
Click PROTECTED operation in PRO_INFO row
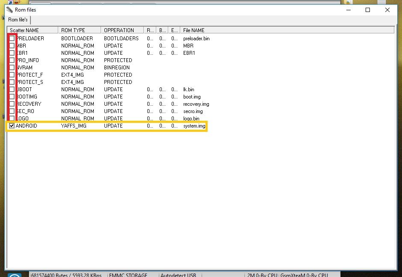118,60
